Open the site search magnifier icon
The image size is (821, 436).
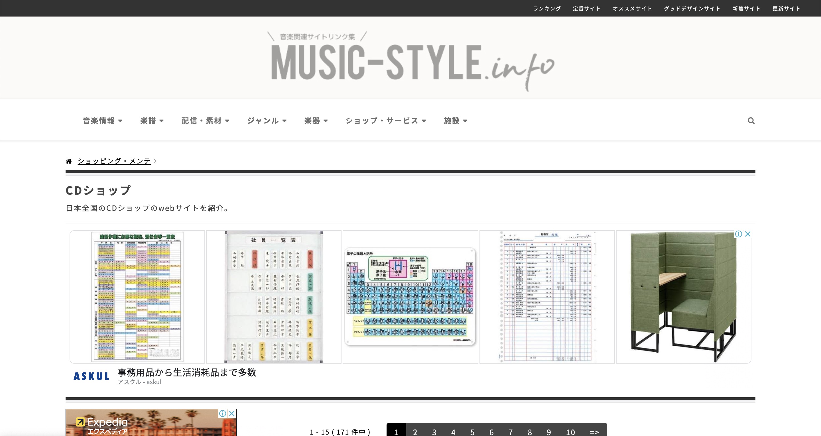(x=751, y=121)
